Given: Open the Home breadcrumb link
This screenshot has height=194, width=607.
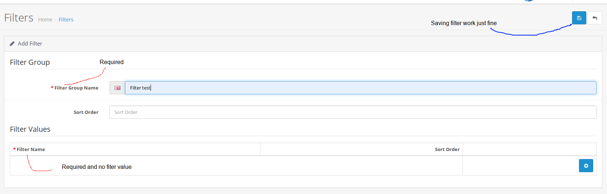Looking at the screenshot, I should (x=45, y=20).
